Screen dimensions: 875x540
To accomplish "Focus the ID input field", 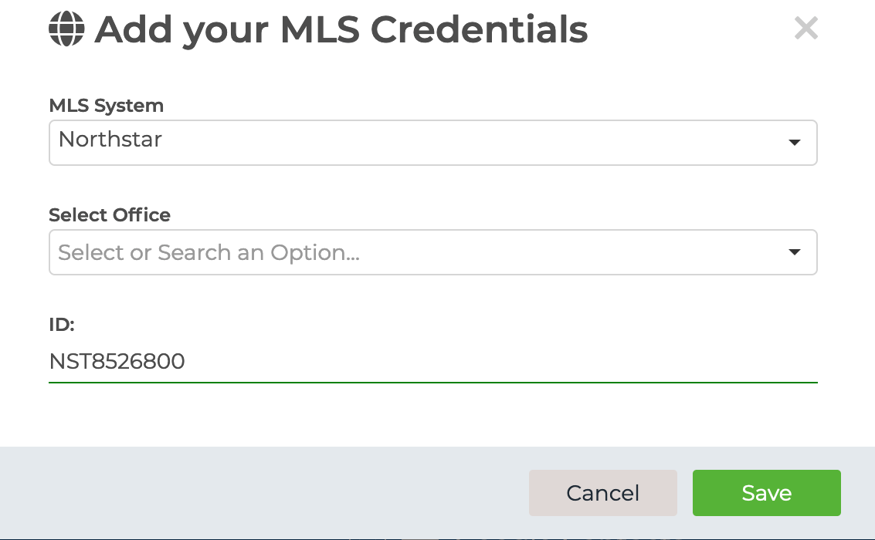I will pyautogui.click(x=433, y=361).
